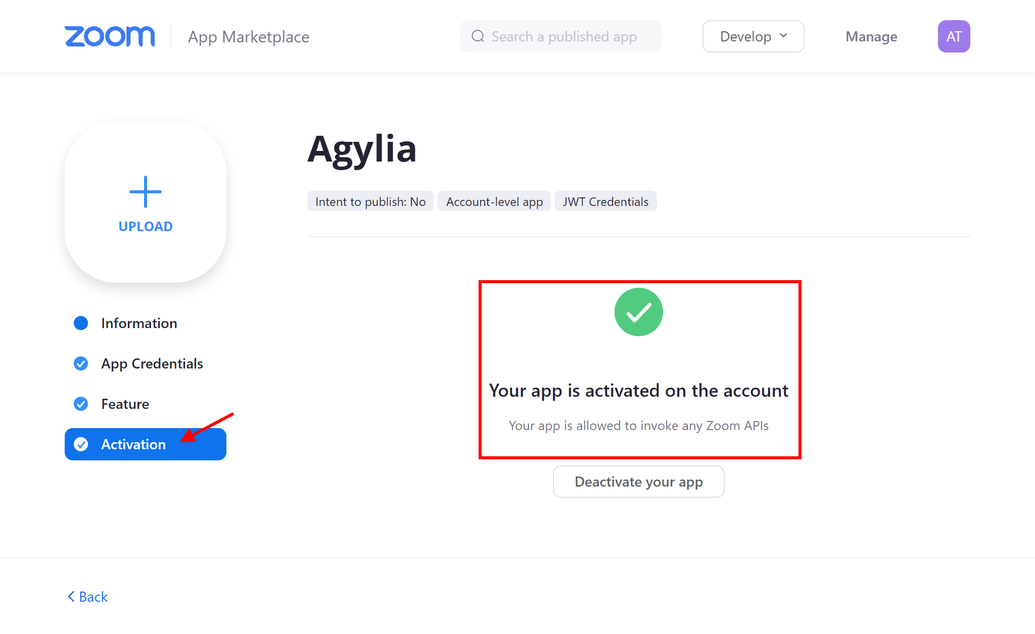Click the Develop dropdown chevron arrow
The height and width of the screenshot is (634, 1035).
(783, 36)
